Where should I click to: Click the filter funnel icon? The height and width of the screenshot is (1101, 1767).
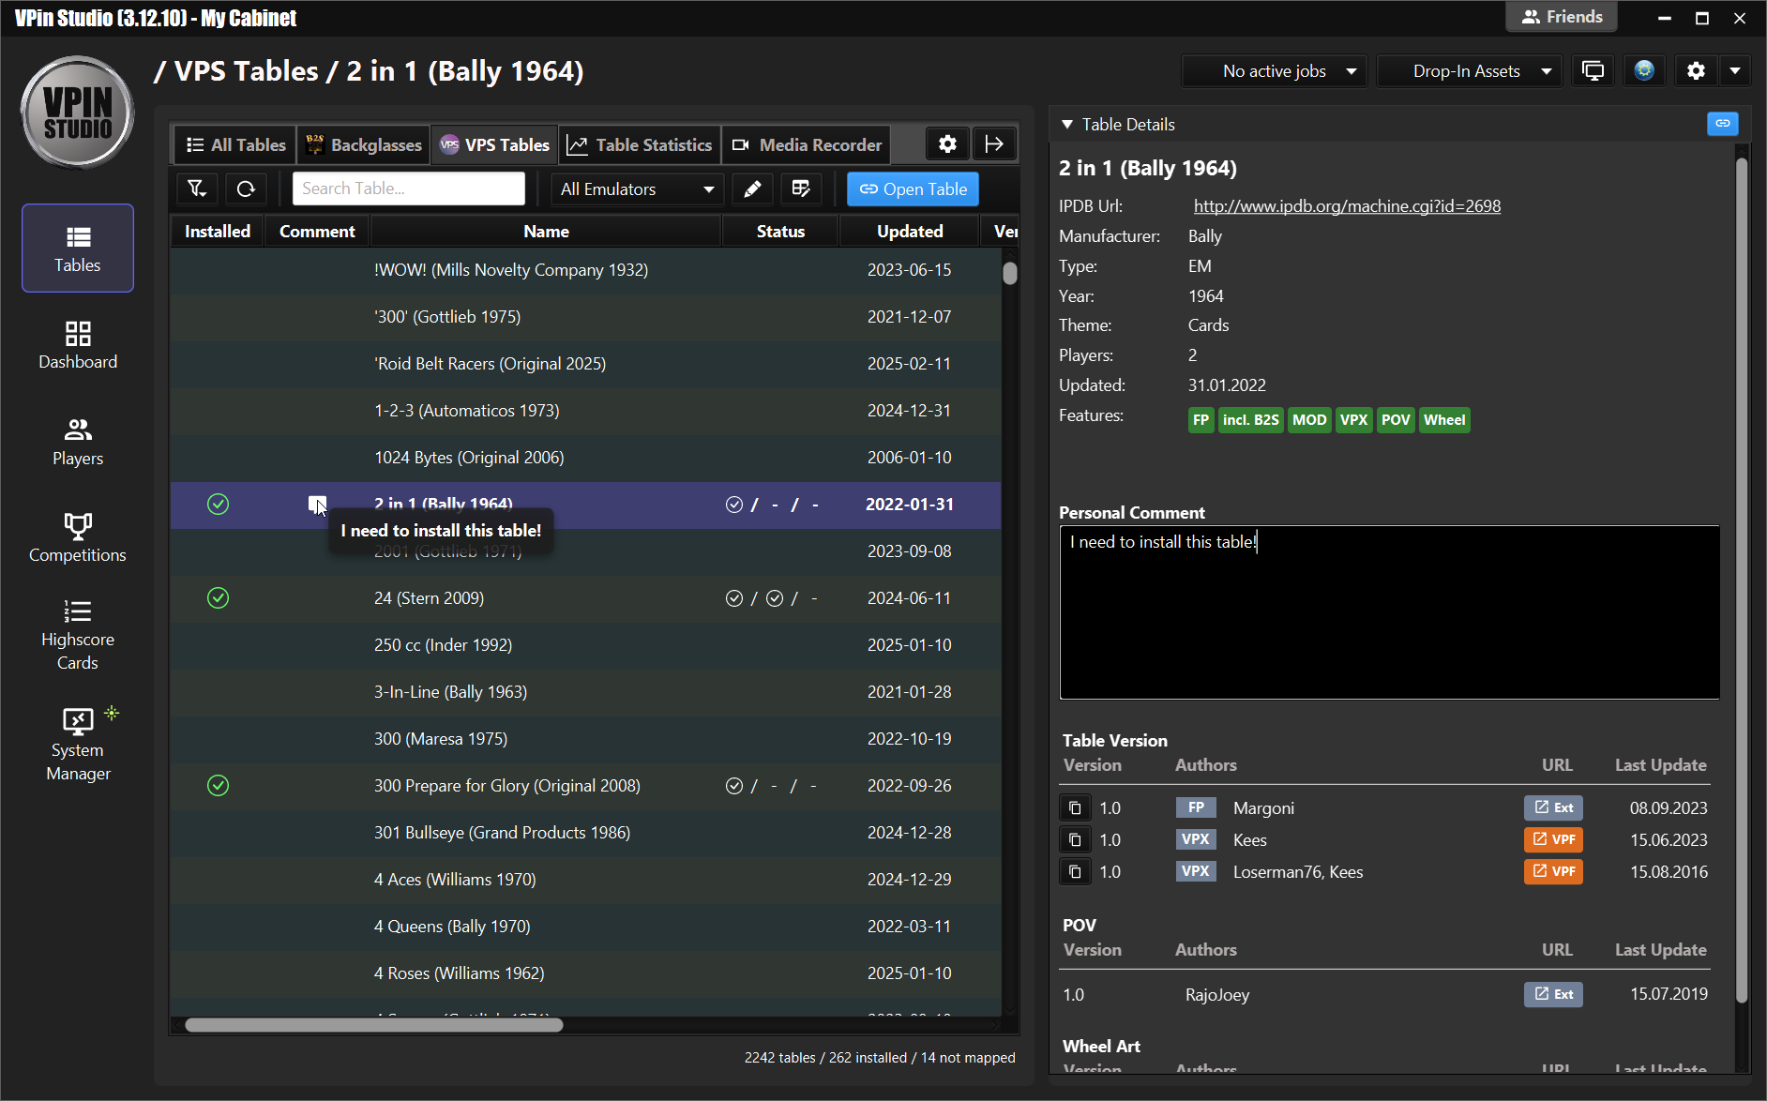197,189
